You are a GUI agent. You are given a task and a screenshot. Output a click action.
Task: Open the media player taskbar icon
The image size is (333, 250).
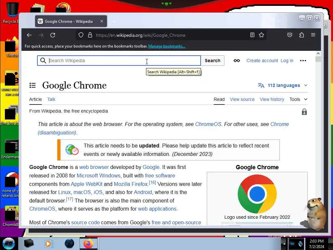coord(48,243)
